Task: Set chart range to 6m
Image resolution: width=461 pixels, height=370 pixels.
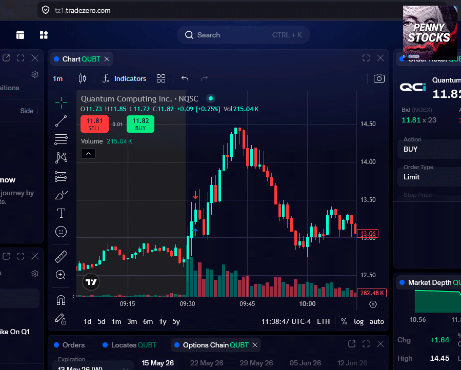Action: click(148, 321)
